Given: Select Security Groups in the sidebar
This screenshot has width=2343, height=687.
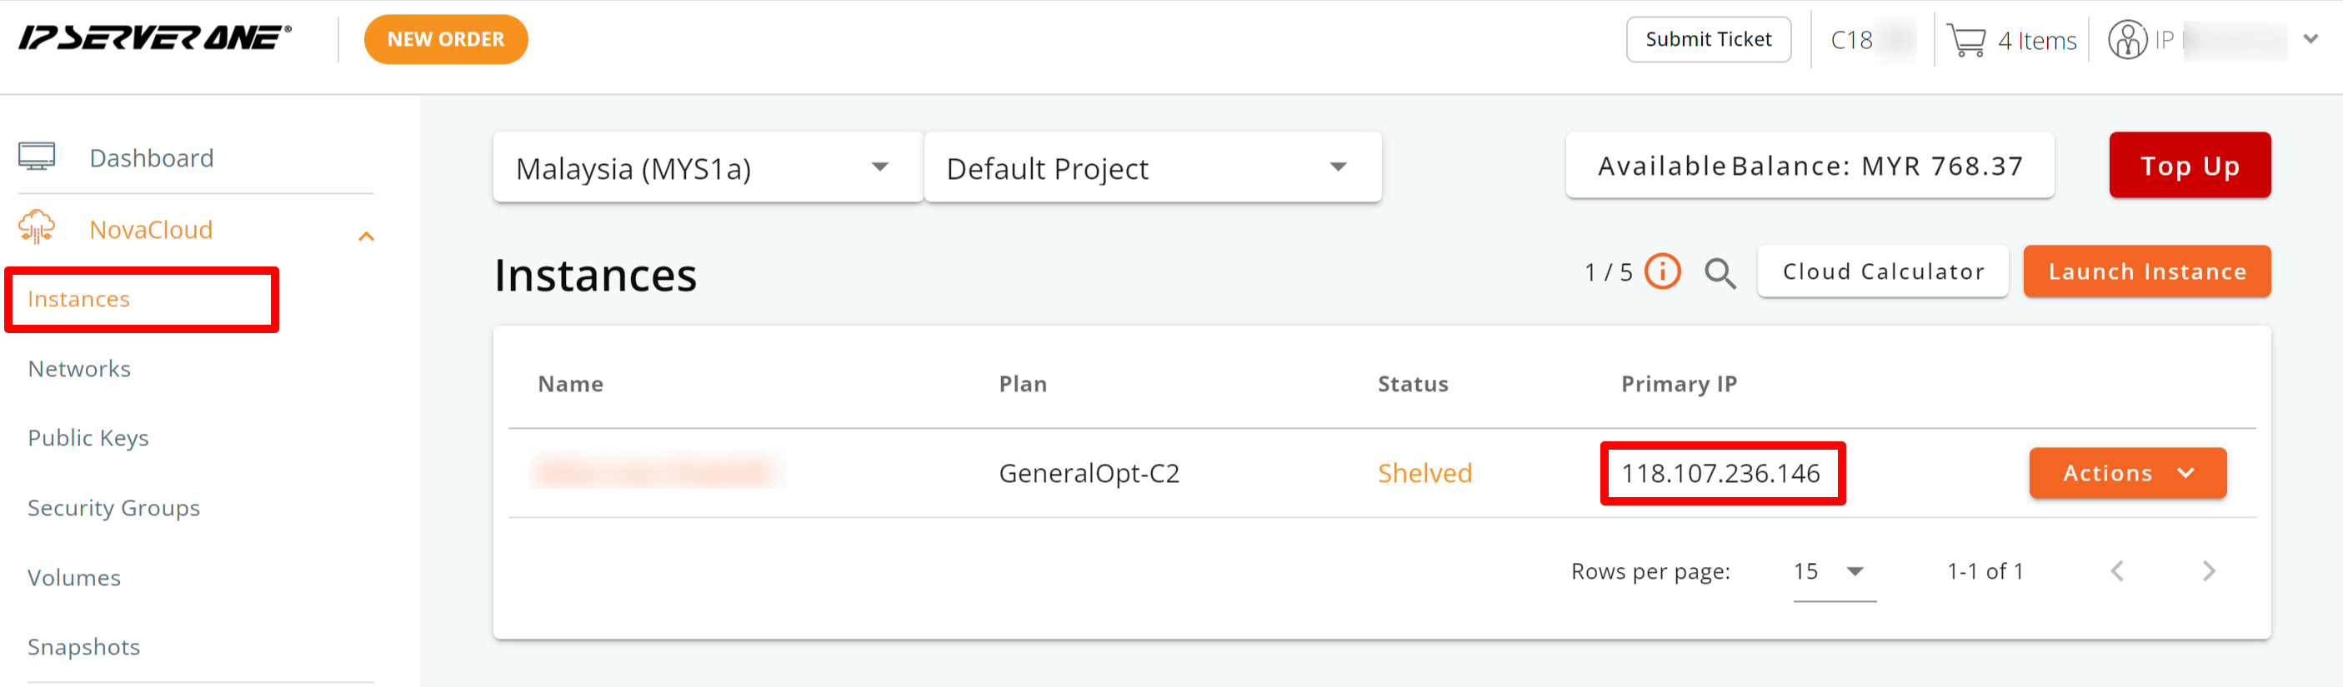Looking at the screenshot, I should 113,508.
